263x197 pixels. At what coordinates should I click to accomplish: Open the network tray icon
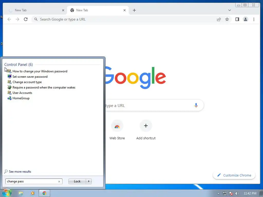(x=224, y=193)
